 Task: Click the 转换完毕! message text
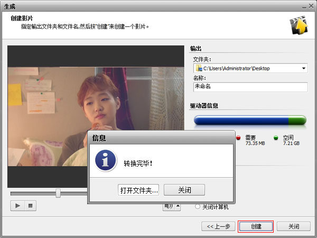[x=138, y=163]
